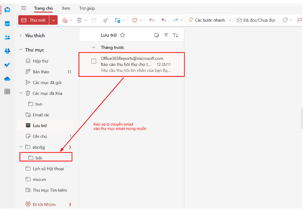Click the Flag icon in toolbar

(x=300, y=20)
